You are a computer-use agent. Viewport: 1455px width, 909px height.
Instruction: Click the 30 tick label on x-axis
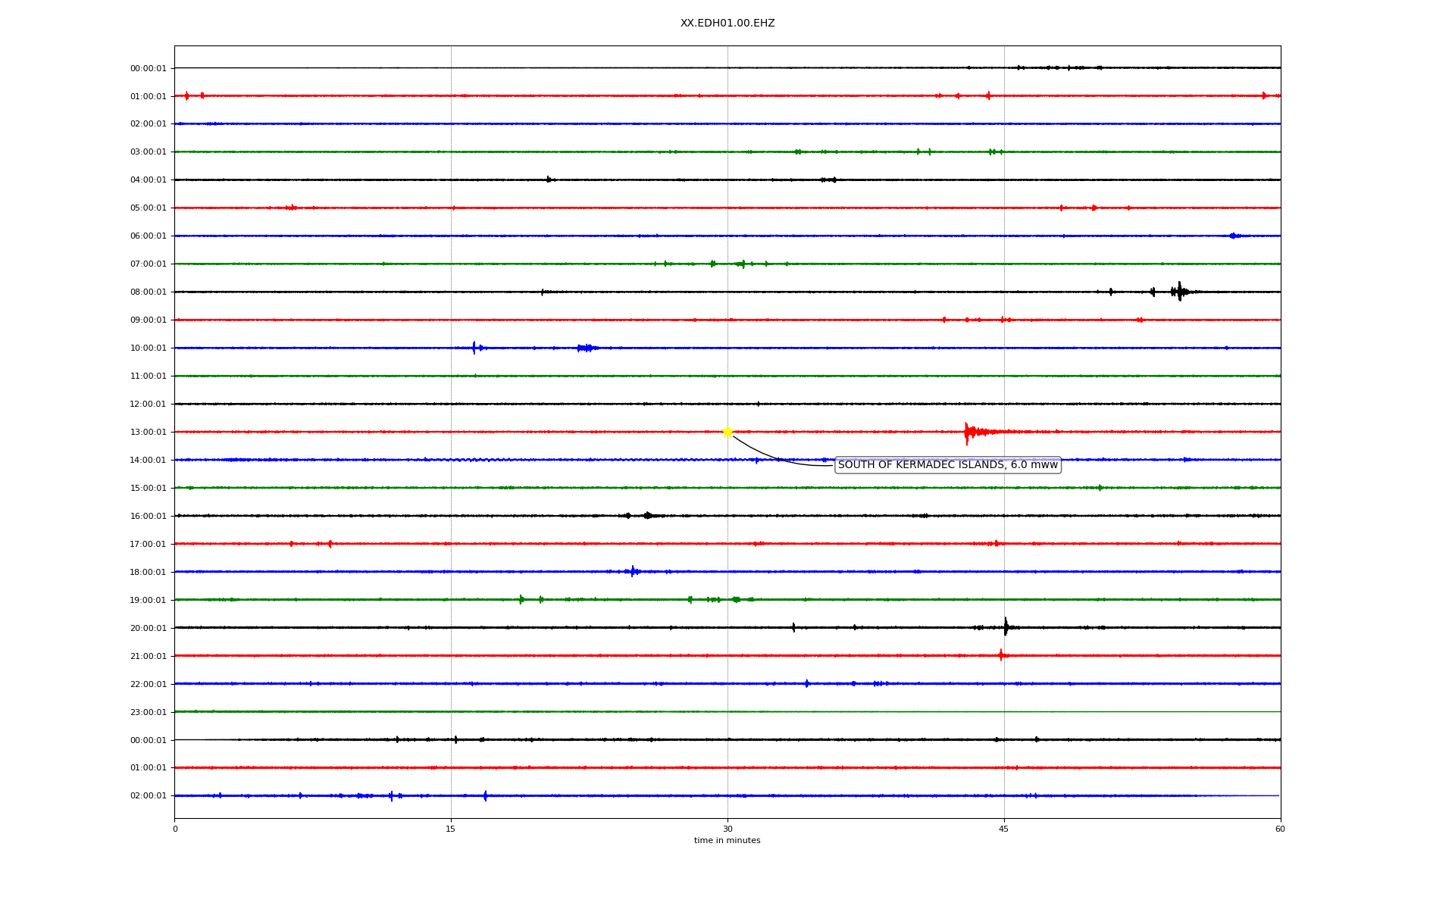pos(727,829)
